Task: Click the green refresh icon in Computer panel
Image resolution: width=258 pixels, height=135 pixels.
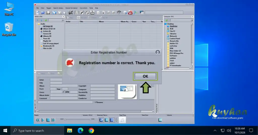Action: point(167,20)
